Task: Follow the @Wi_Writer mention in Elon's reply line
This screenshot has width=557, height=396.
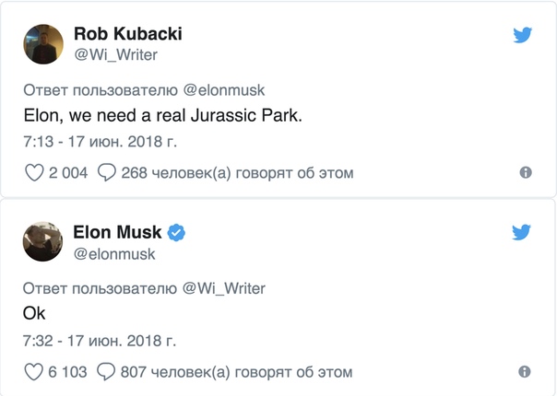Action: click(x=224, y=288)
